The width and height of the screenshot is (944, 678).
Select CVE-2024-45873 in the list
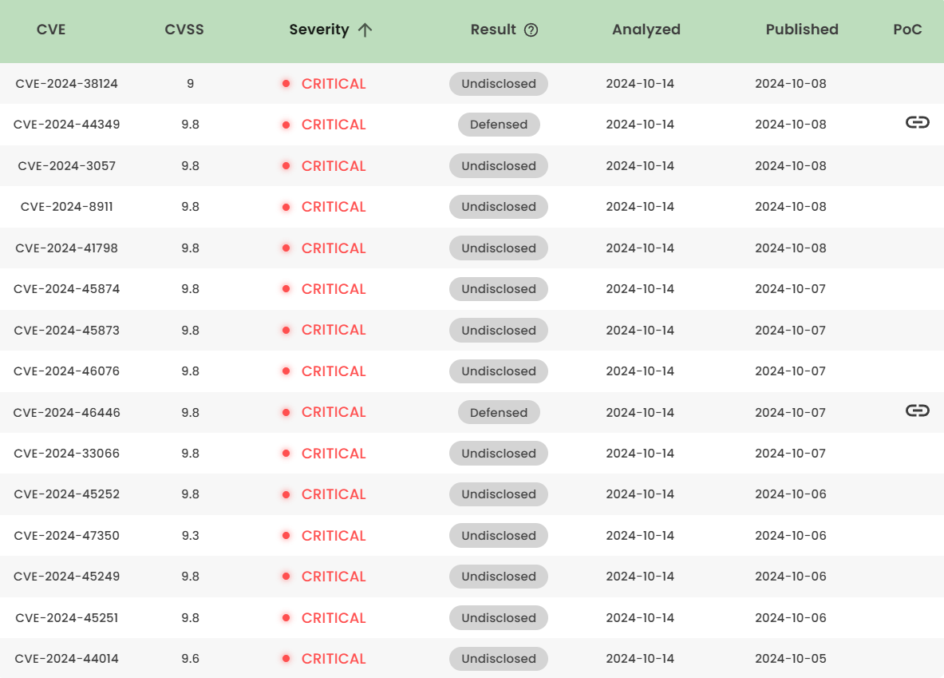pos(67,331)
